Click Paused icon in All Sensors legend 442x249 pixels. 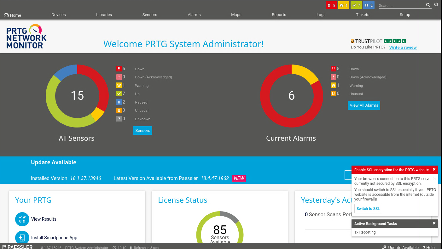click(119, 102)
